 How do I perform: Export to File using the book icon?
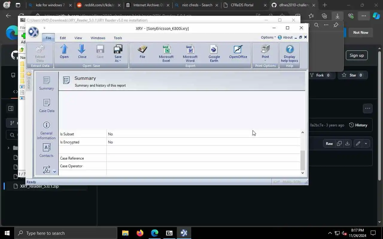[142, 51]
